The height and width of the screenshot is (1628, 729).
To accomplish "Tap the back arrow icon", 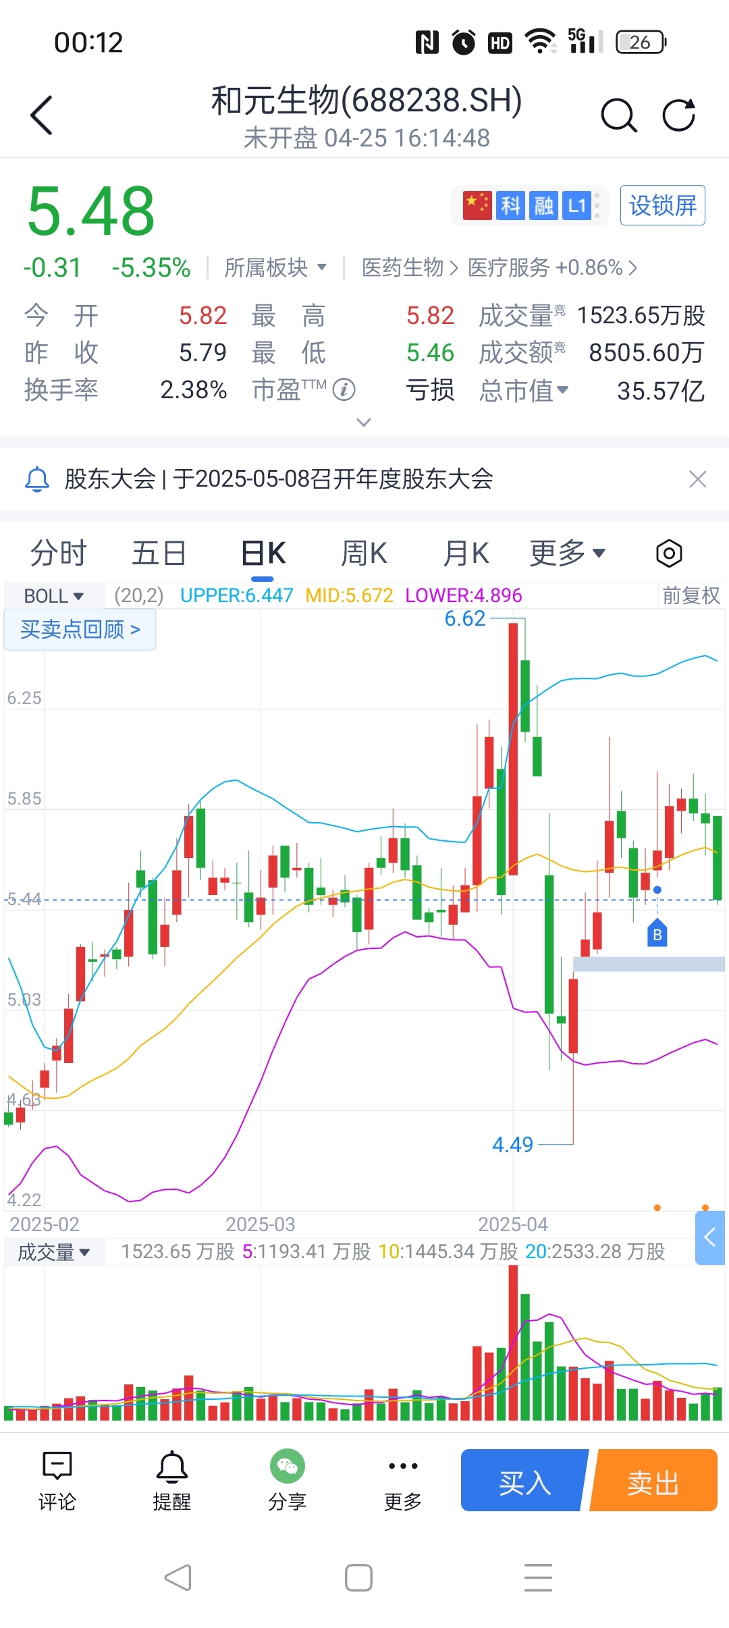I will pos(42,115).
